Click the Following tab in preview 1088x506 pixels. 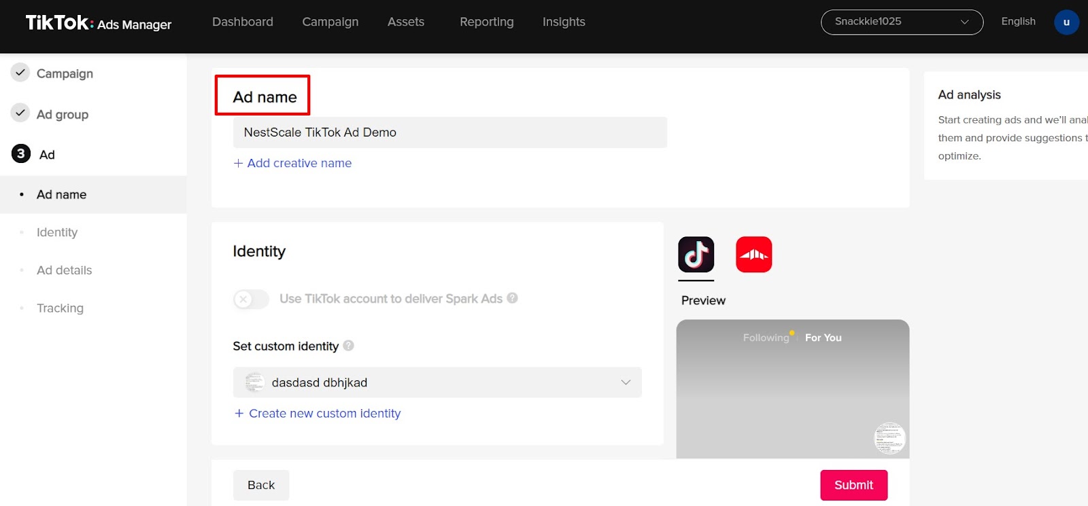(766, 338)
